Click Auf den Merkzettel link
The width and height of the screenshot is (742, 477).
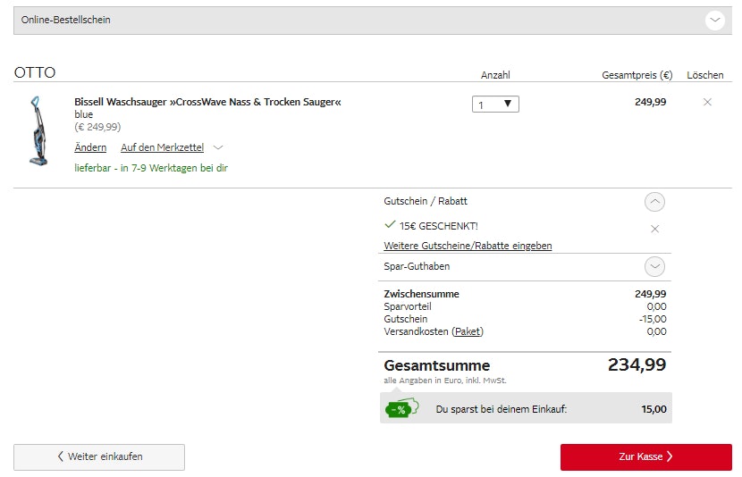pyautogui.click(x=163, y=147)
